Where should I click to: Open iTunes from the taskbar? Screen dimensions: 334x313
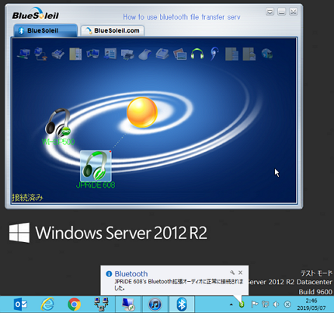pos(155,304)
